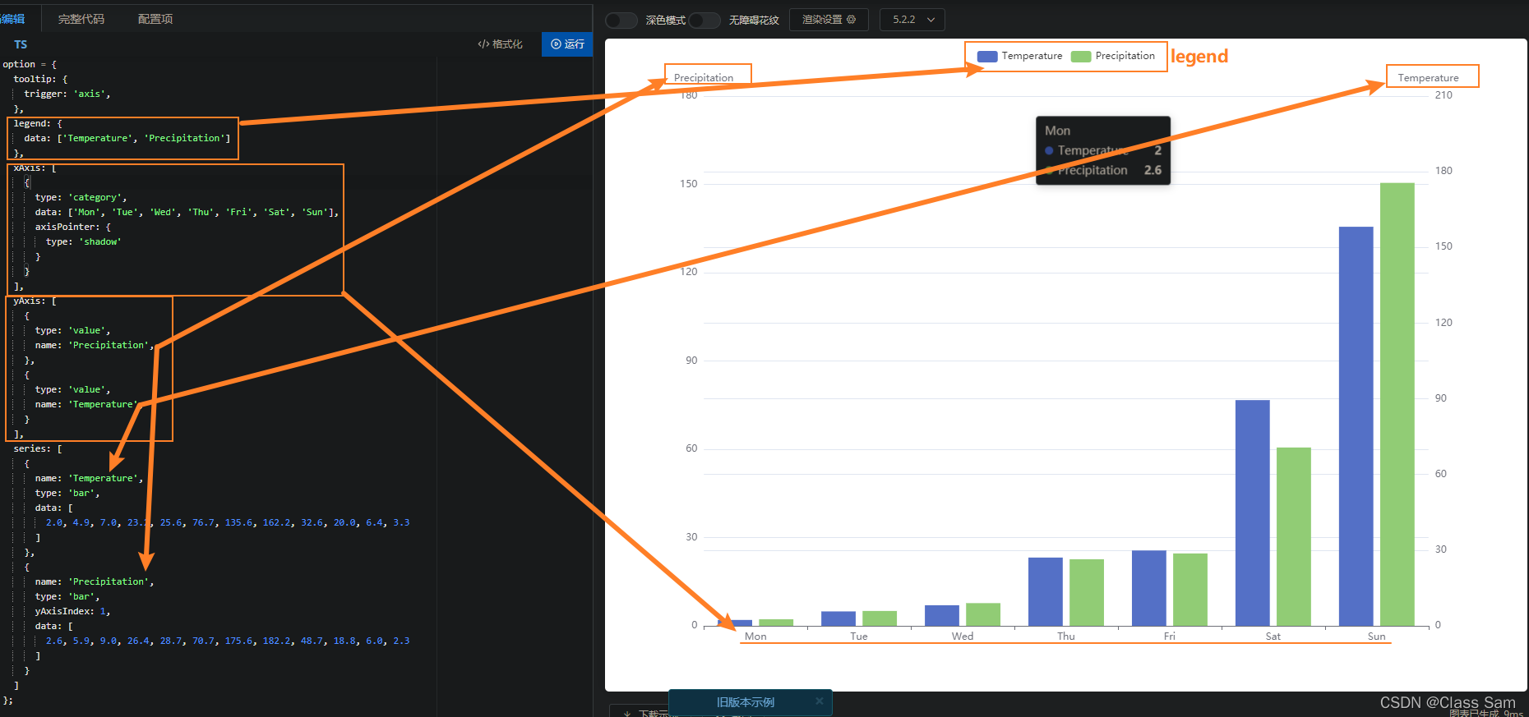Image resolution: width=1529 pixels, height=717 pixels.
Task: Click the 'series: [' code line
Action: point(38,448)
